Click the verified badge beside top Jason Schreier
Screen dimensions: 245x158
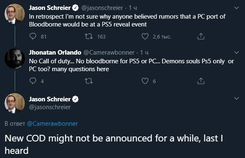pos(75,8)
